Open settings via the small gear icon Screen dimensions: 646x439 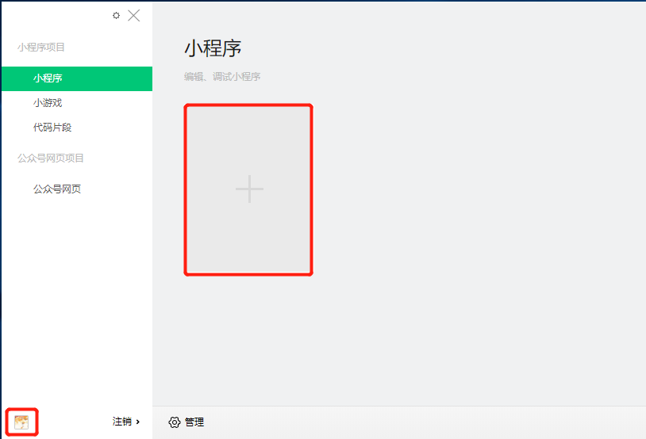pos(116,16)
